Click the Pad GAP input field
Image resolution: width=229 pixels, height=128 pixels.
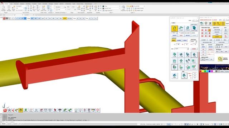[195, 76]
